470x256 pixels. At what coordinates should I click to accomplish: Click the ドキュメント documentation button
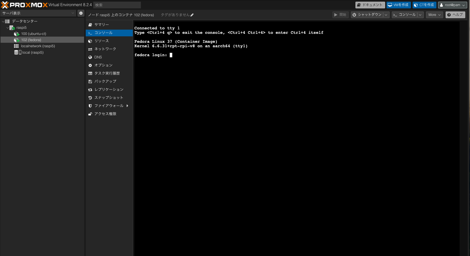click(x=370, y=5)
